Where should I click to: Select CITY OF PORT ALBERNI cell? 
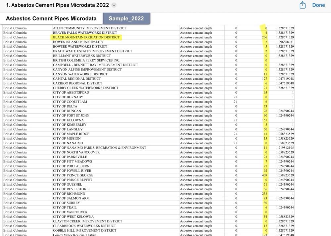coord(116,166)
